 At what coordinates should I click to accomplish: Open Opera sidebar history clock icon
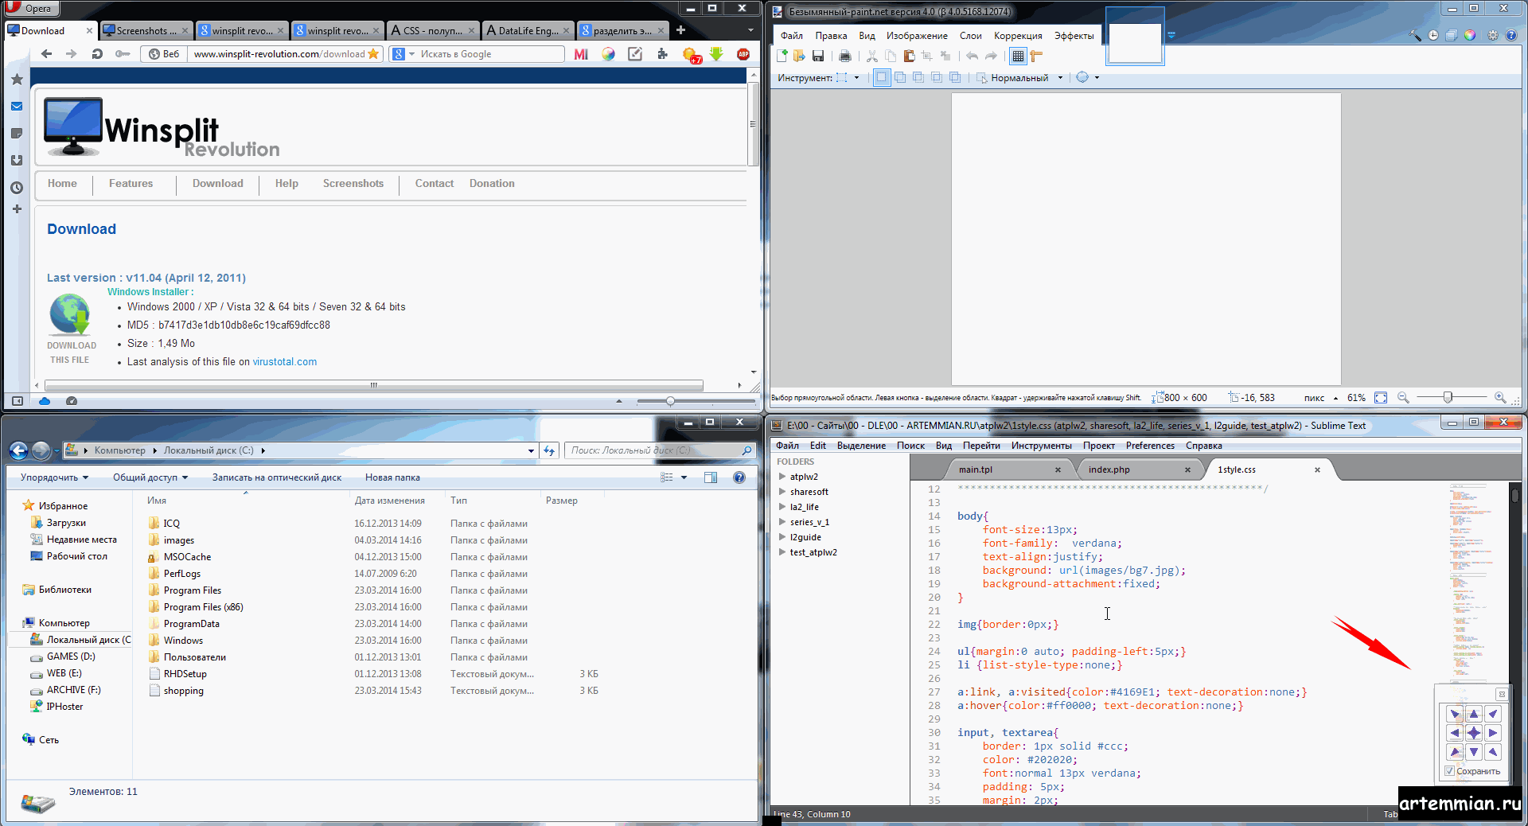coord(17,188)
